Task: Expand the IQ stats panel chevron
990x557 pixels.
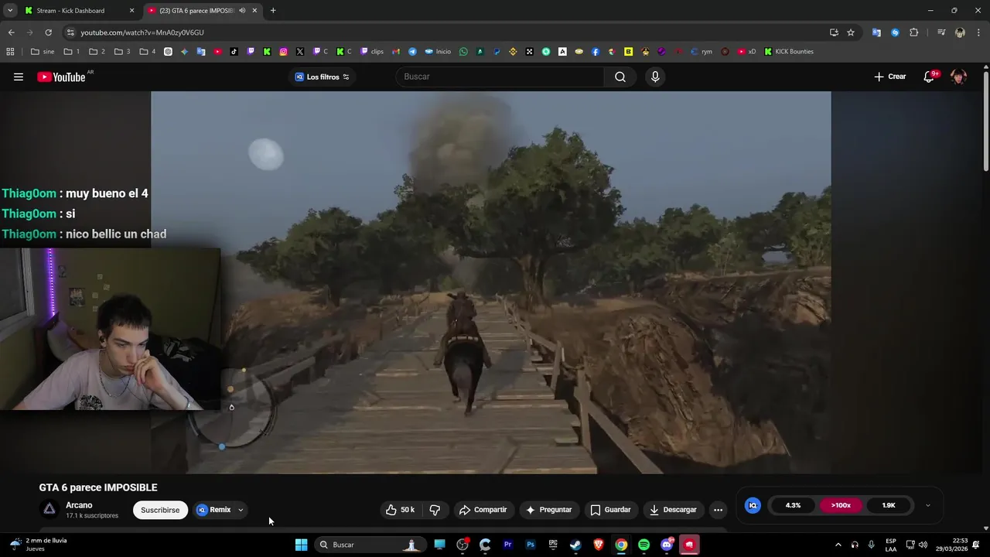Action: [x=927, y=505]
